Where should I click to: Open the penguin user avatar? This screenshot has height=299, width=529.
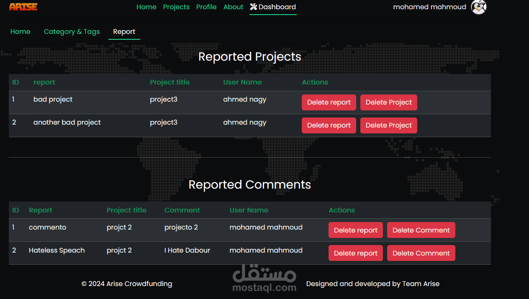click(x=479, y=7)
